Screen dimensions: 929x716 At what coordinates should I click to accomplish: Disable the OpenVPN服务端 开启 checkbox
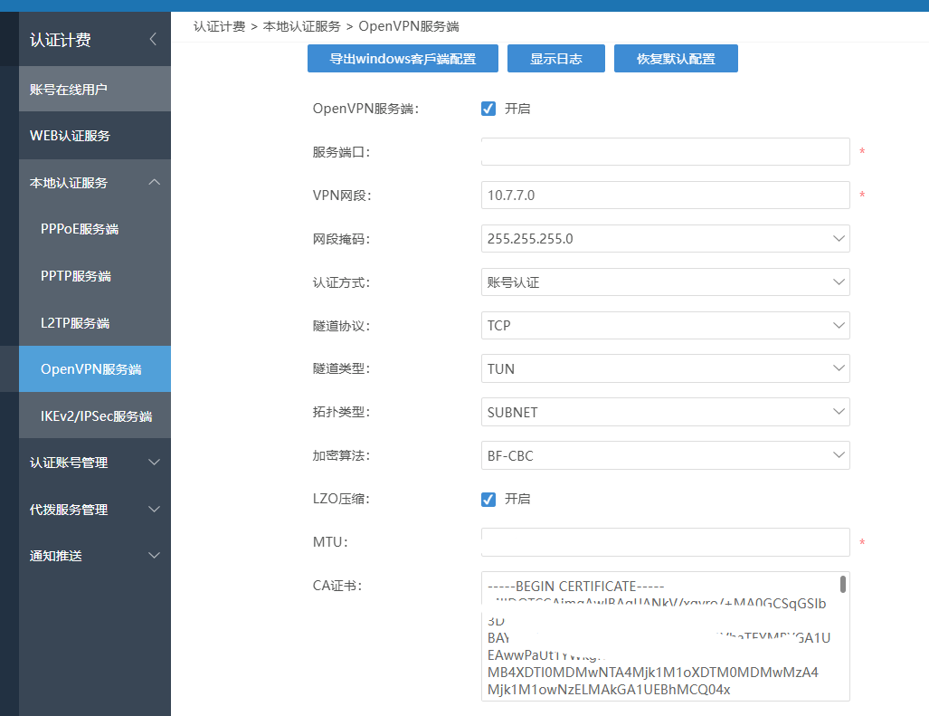click(488, 109)
